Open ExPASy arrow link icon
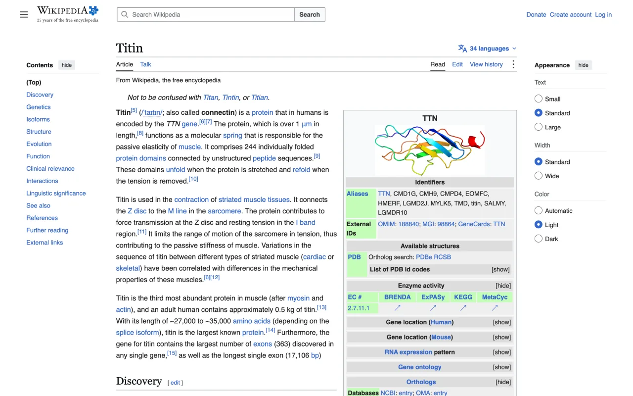 click(433, 308)
